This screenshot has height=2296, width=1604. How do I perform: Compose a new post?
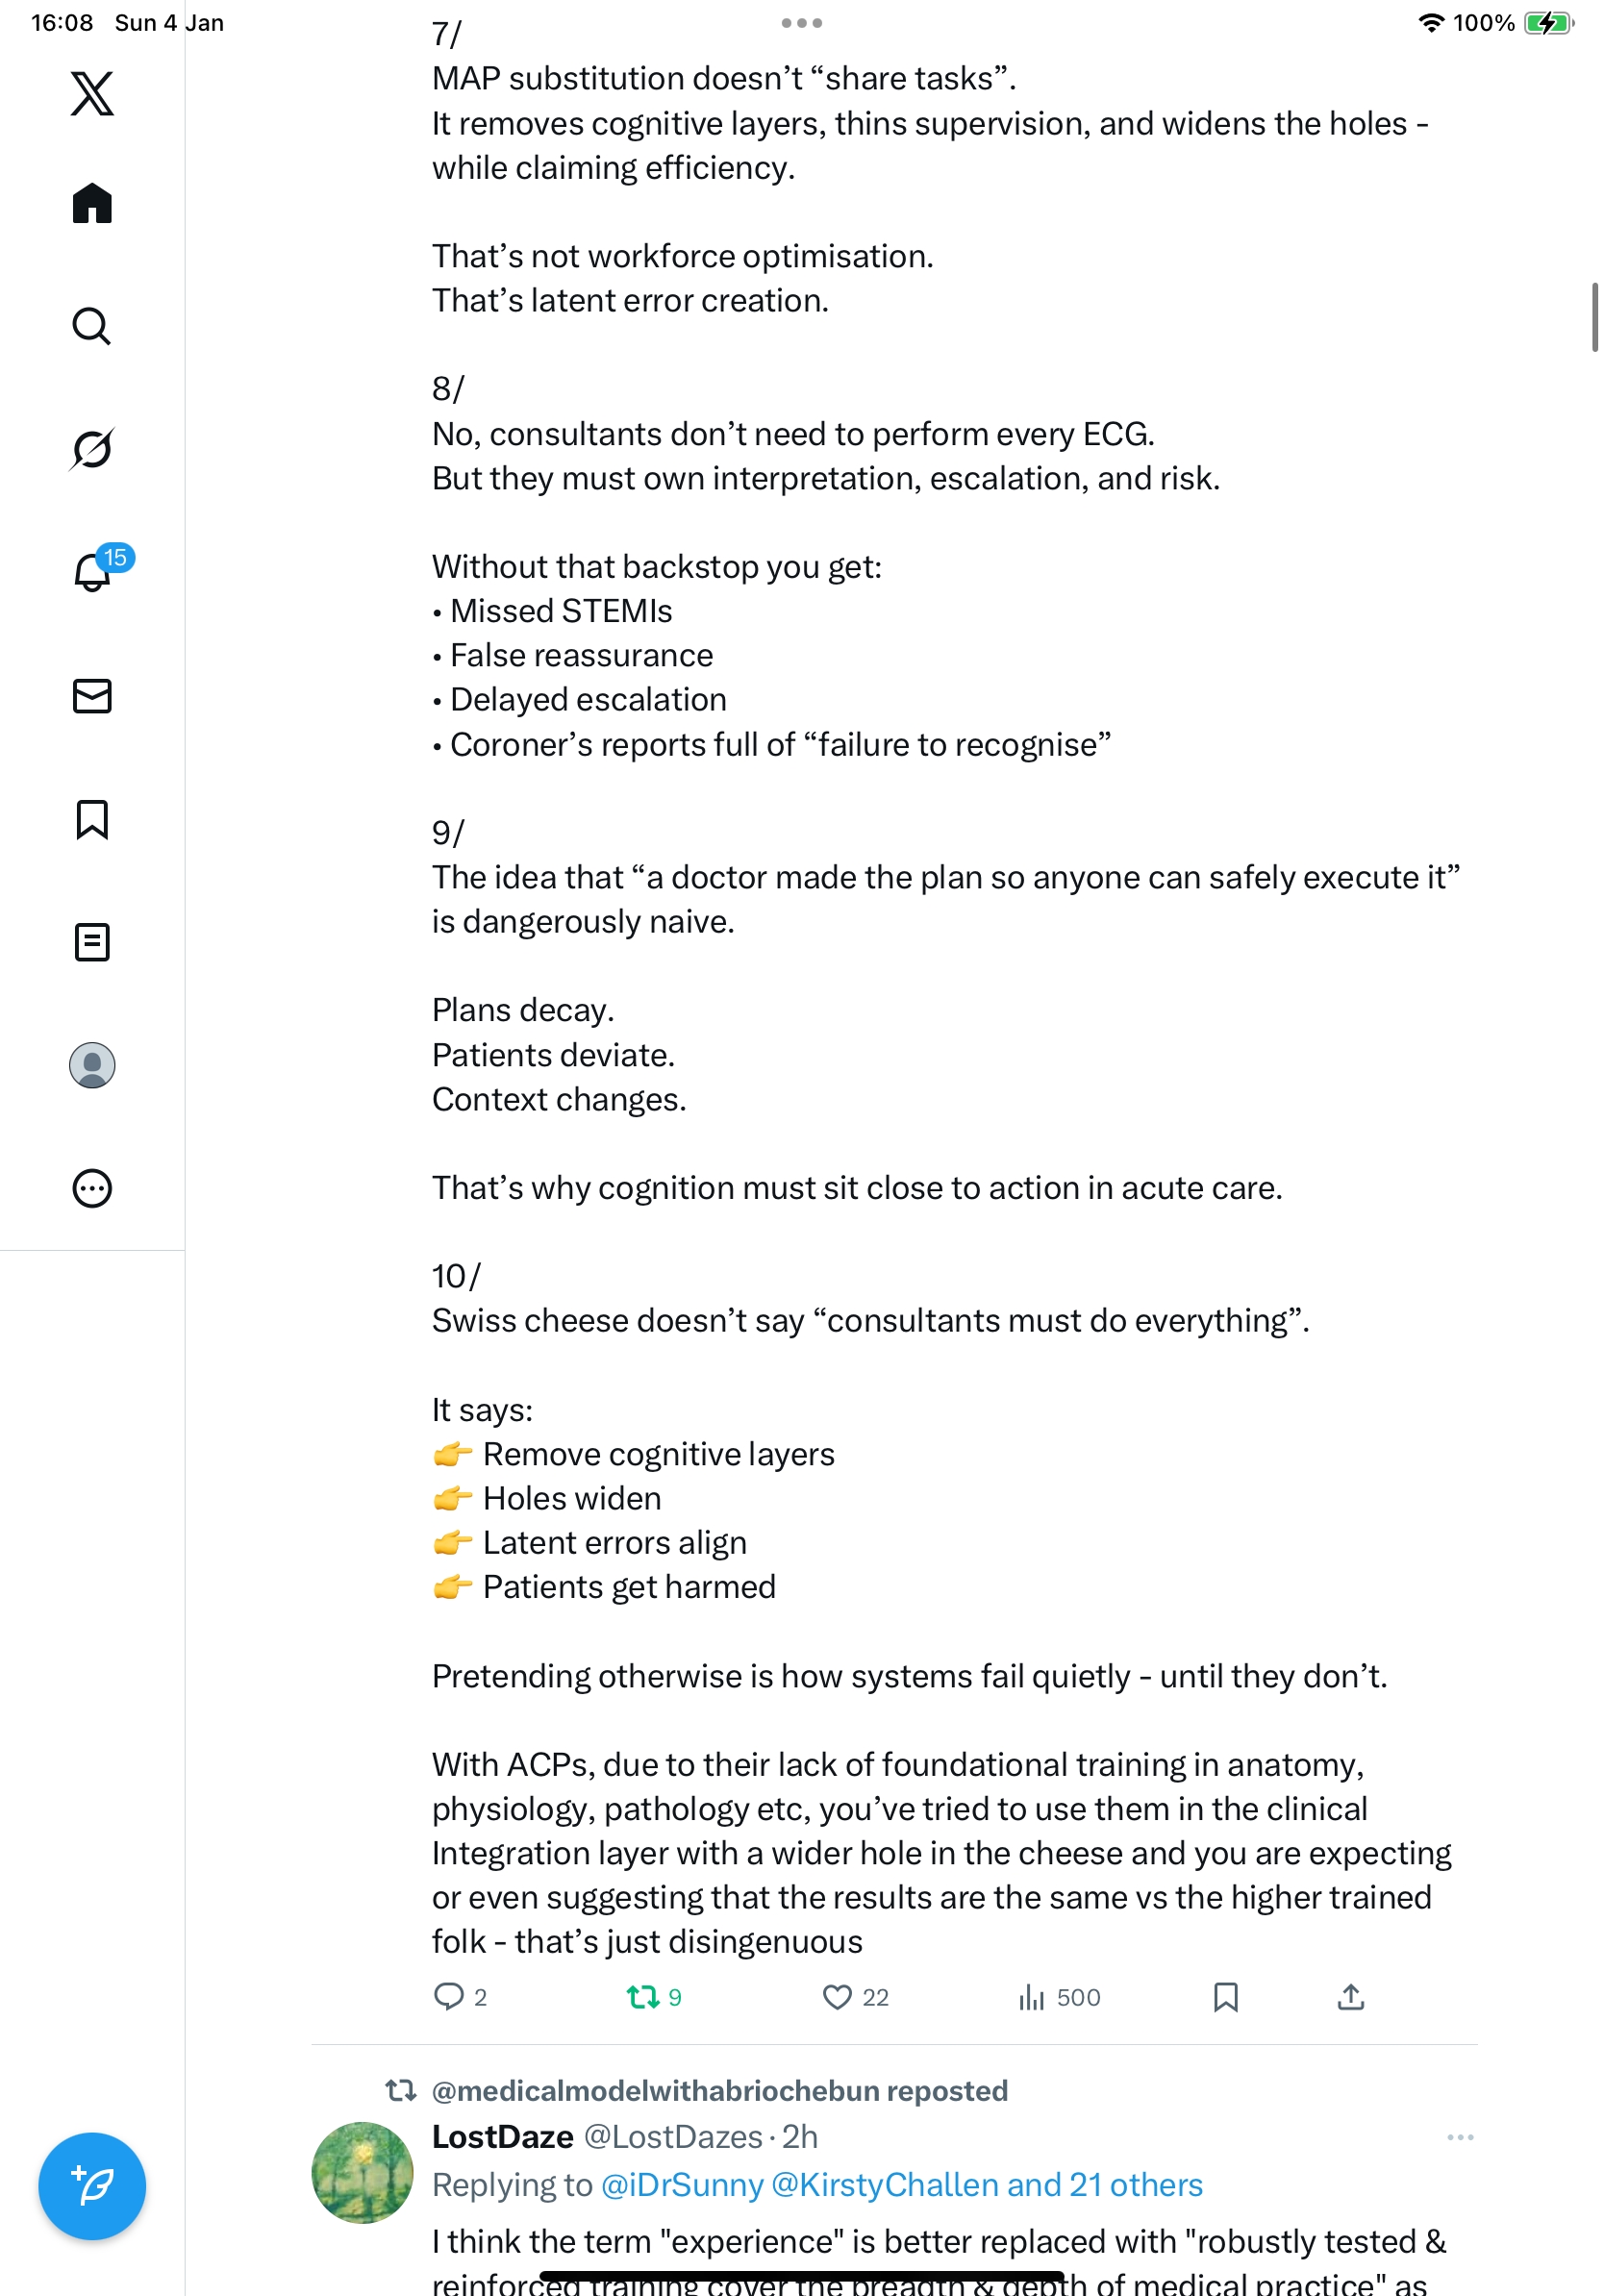pyautogui.click(x=92, y=2186)
